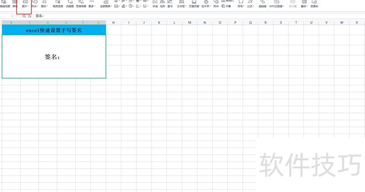Select column L header
This screenshot has height=192, width=365.
pyautogui.click(x=174, y=22)
